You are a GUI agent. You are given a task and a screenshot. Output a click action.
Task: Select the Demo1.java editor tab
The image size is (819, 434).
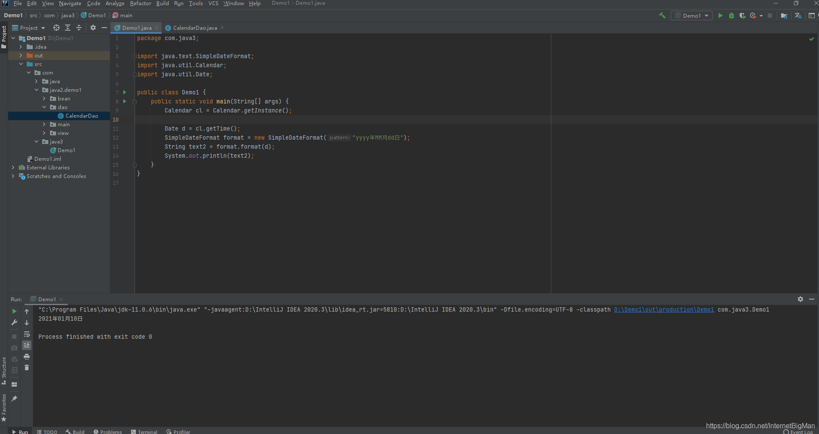click(137, 28)
